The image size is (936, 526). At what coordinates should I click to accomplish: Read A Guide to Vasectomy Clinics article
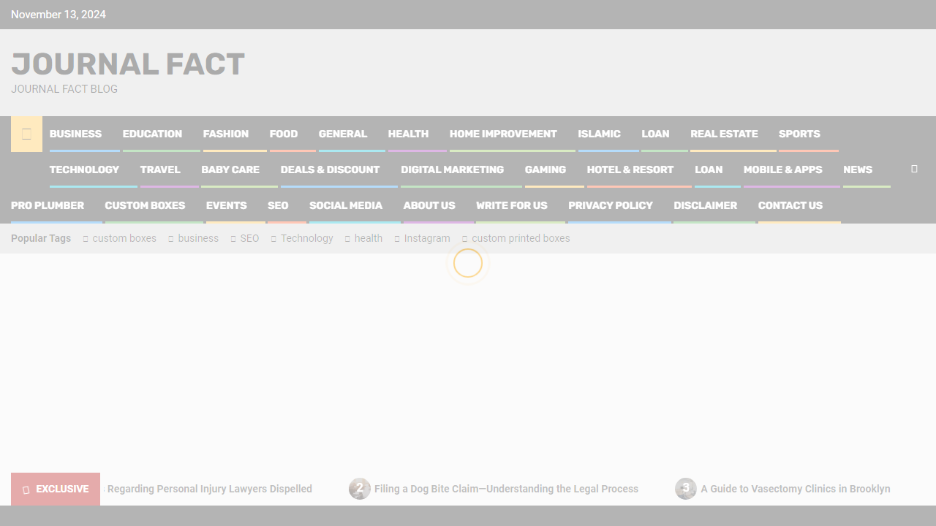[795, 489]
